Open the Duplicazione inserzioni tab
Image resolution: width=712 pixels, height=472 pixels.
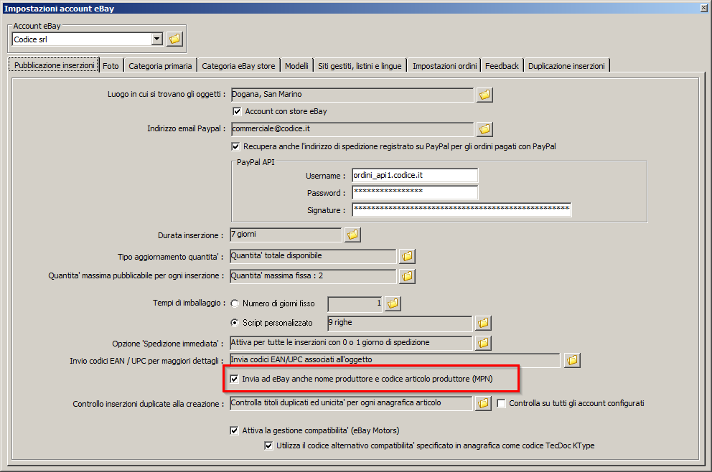point(566,66)
